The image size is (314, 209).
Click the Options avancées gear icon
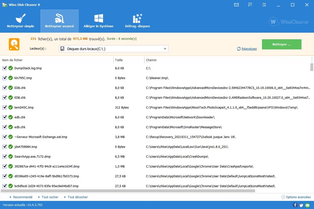click(283, 197)
